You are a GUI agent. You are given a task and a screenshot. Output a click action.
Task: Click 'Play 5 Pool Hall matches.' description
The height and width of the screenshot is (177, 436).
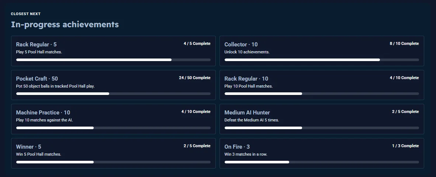coord(39,52)
